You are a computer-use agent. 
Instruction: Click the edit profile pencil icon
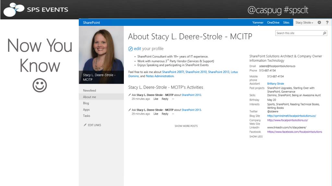pyautogui.click(x=130, y=49)
